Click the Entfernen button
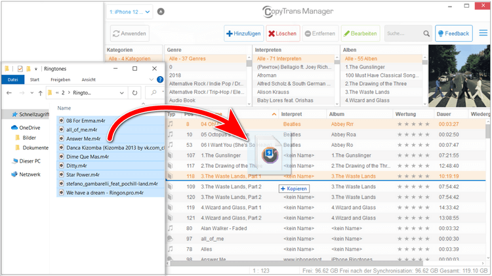The image size is (492, 276). 320,33
